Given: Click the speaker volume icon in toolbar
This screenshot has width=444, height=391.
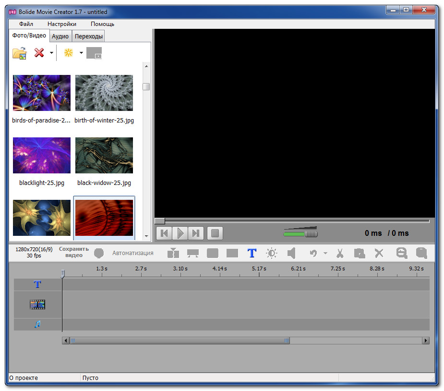Looking at the screenshot, I should click(x=291, y=253).
